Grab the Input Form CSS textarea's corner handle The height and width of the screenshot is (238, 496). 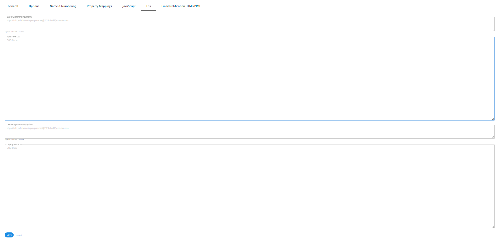click(493, 119)
